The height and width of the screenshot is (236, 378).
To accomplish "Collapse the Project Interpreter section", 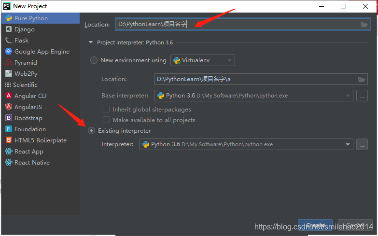I will pyautogui.click(x=91, y=42).
